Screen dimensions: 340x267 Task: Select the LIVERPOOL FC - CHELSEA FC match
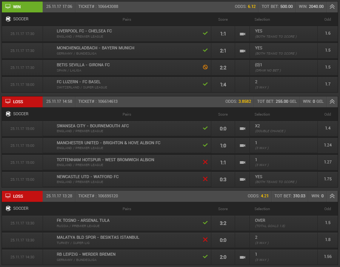pyautogui.click(x=84, y=31)
